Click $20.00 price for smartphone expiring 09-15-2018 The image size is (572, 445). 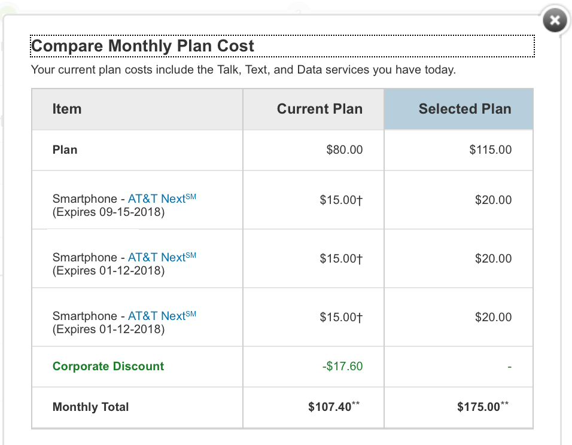(493, 200)
